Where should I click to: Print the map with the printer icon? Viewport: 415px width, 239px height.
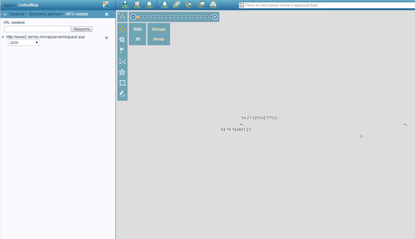point(213,5)
